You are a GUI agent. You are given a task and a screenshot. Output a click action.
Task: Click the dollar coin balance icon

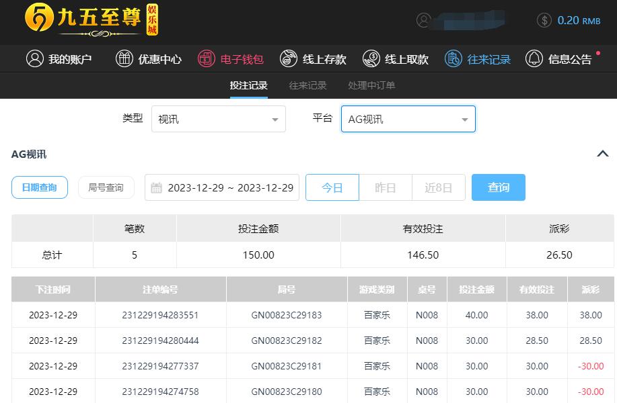click(544, 20)
